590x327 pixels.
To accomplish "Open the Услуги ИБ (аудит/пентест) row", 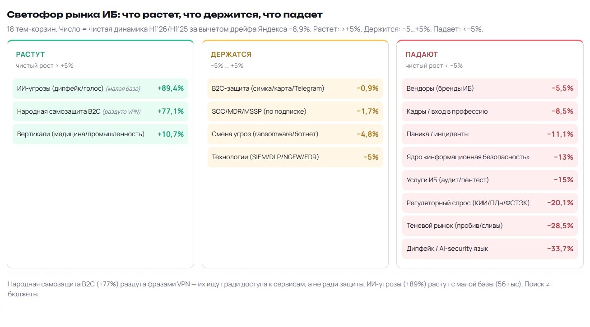I will click(x=490, y=180).
